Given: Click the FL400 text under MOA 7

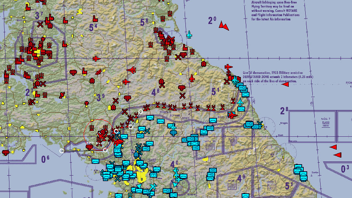Looking at the screenshot, I should click(x=326, y=123).
